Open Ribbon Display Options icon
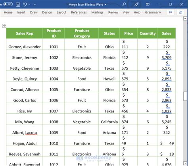The height and width of the screenshot is (166, 188). [x=148, y=4]
